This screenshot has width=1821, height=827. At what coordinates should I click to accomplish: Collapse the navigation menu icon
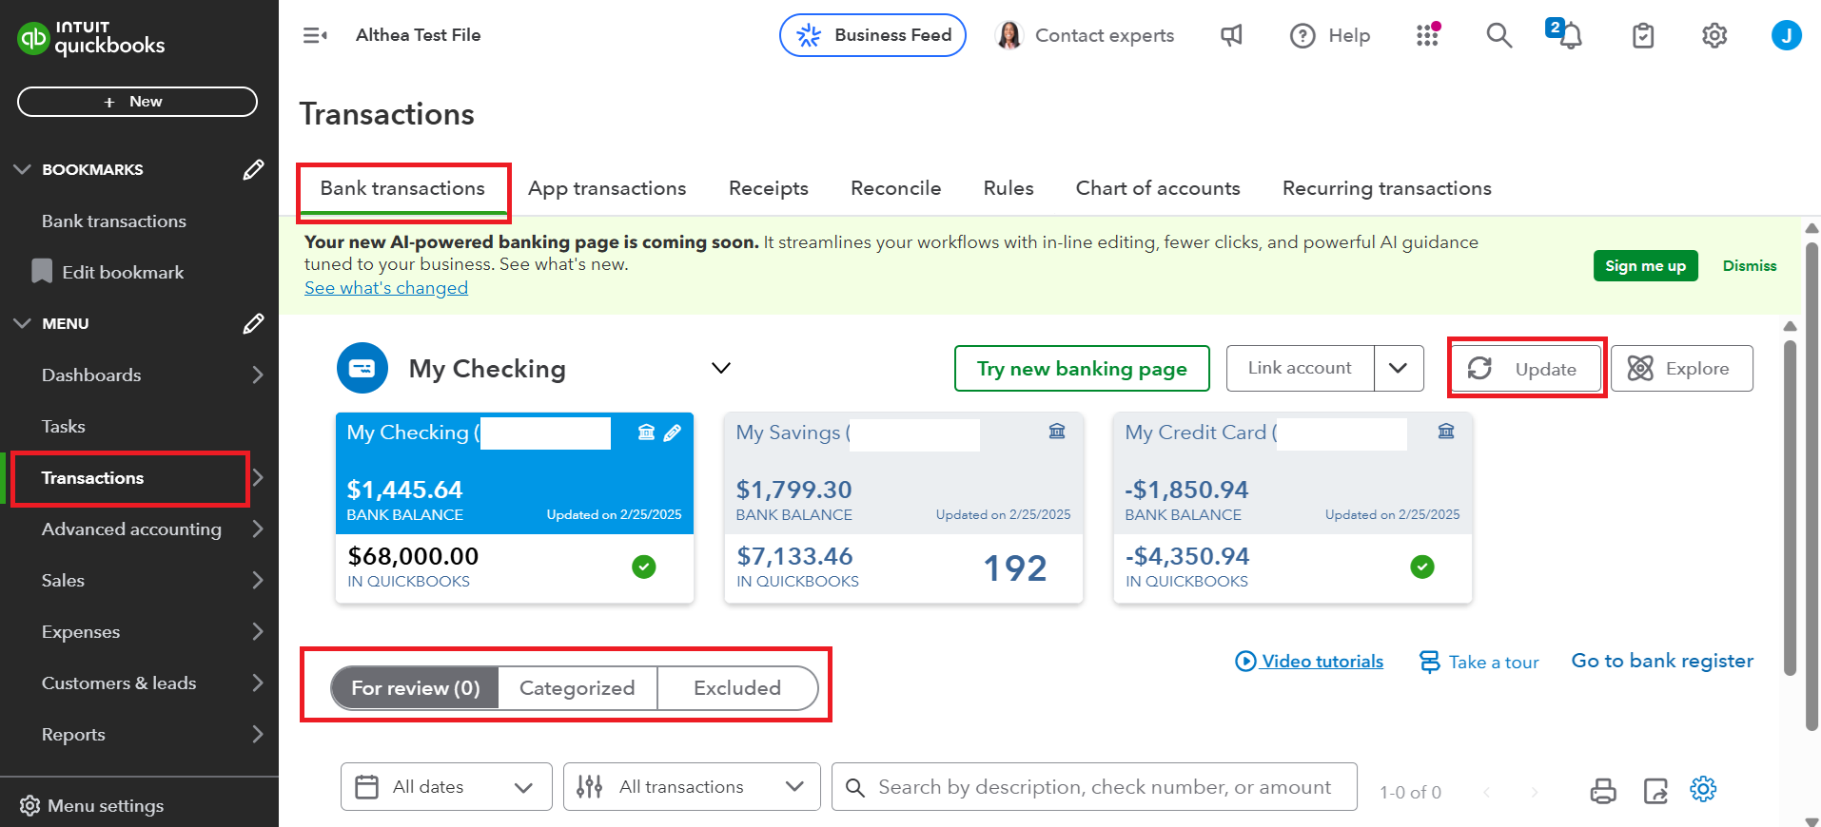pos(315,35)
